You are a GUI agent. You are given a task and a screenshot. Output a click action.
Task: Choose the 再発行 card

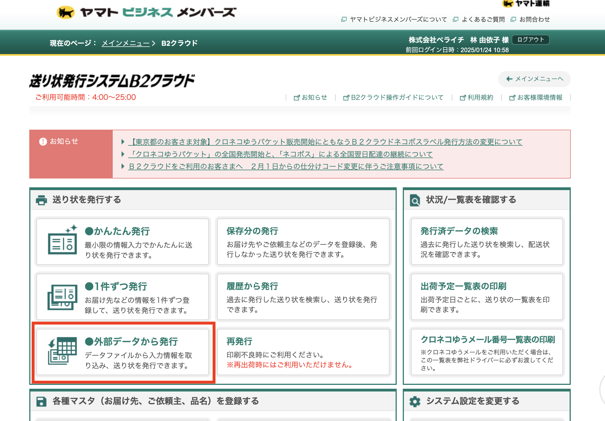303,352
